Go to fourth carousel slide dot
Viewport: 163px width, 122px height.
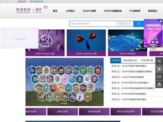(67, 103)
